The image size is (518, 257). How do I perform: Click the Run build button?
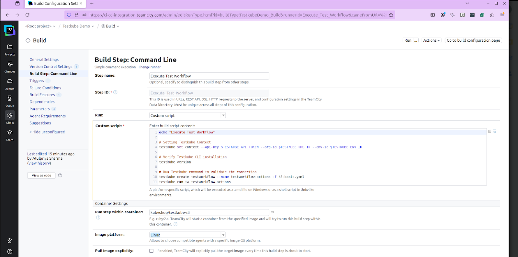(408, 40)
